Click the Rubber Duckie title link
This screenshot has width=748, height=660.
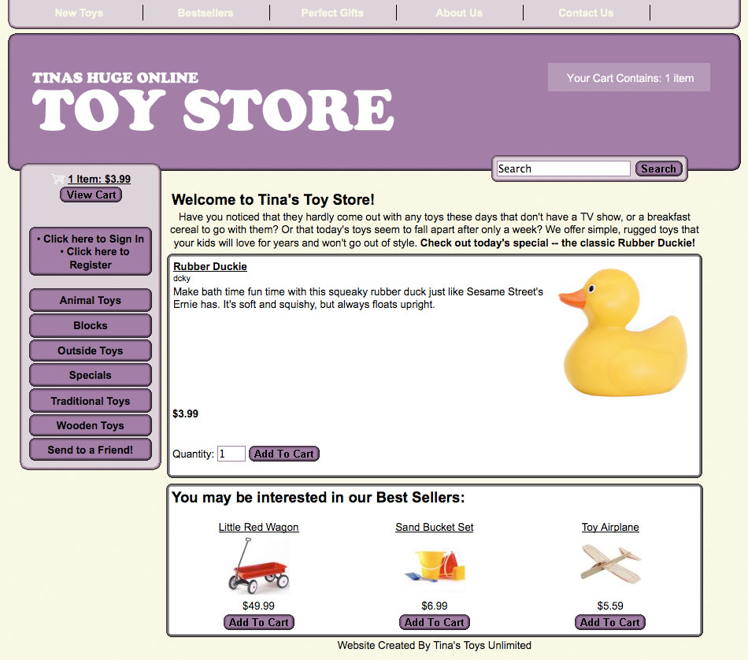click(210, 266)
